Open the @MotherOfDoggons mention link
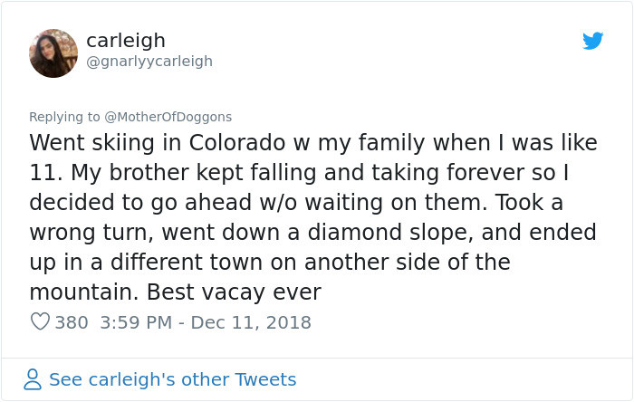The image size is (634, 402). (x=169, y=117)
